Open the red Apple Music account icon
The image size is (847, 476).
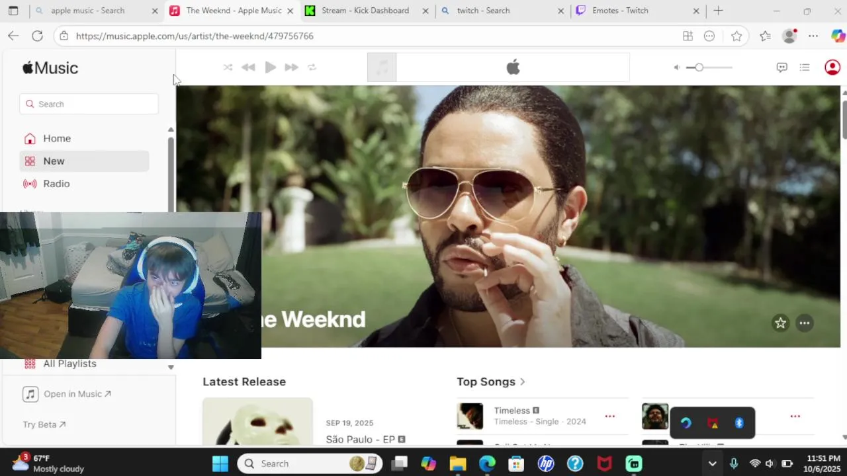[x=832, y=67]
